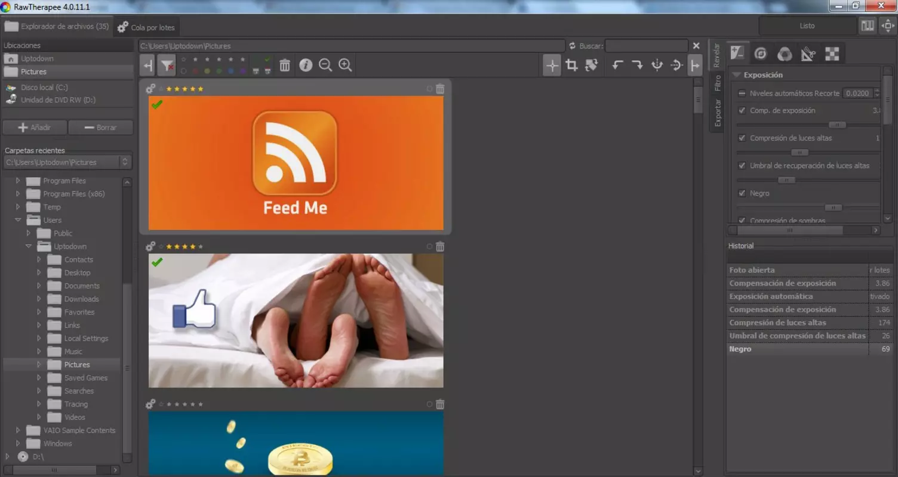Toggle Compresión de luces altas checkbox
This screenshot has width=898, height=477.
click(x=742, y=138)
